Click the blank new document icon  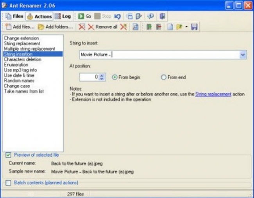coord(170,27)
